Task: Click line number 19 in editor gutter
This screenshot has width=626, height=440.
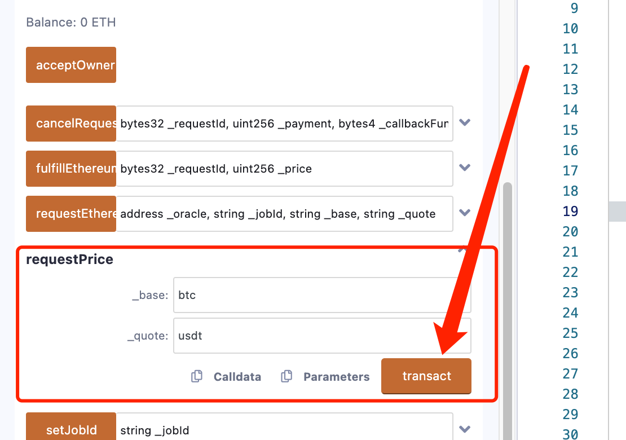Action: coord(570,212)
